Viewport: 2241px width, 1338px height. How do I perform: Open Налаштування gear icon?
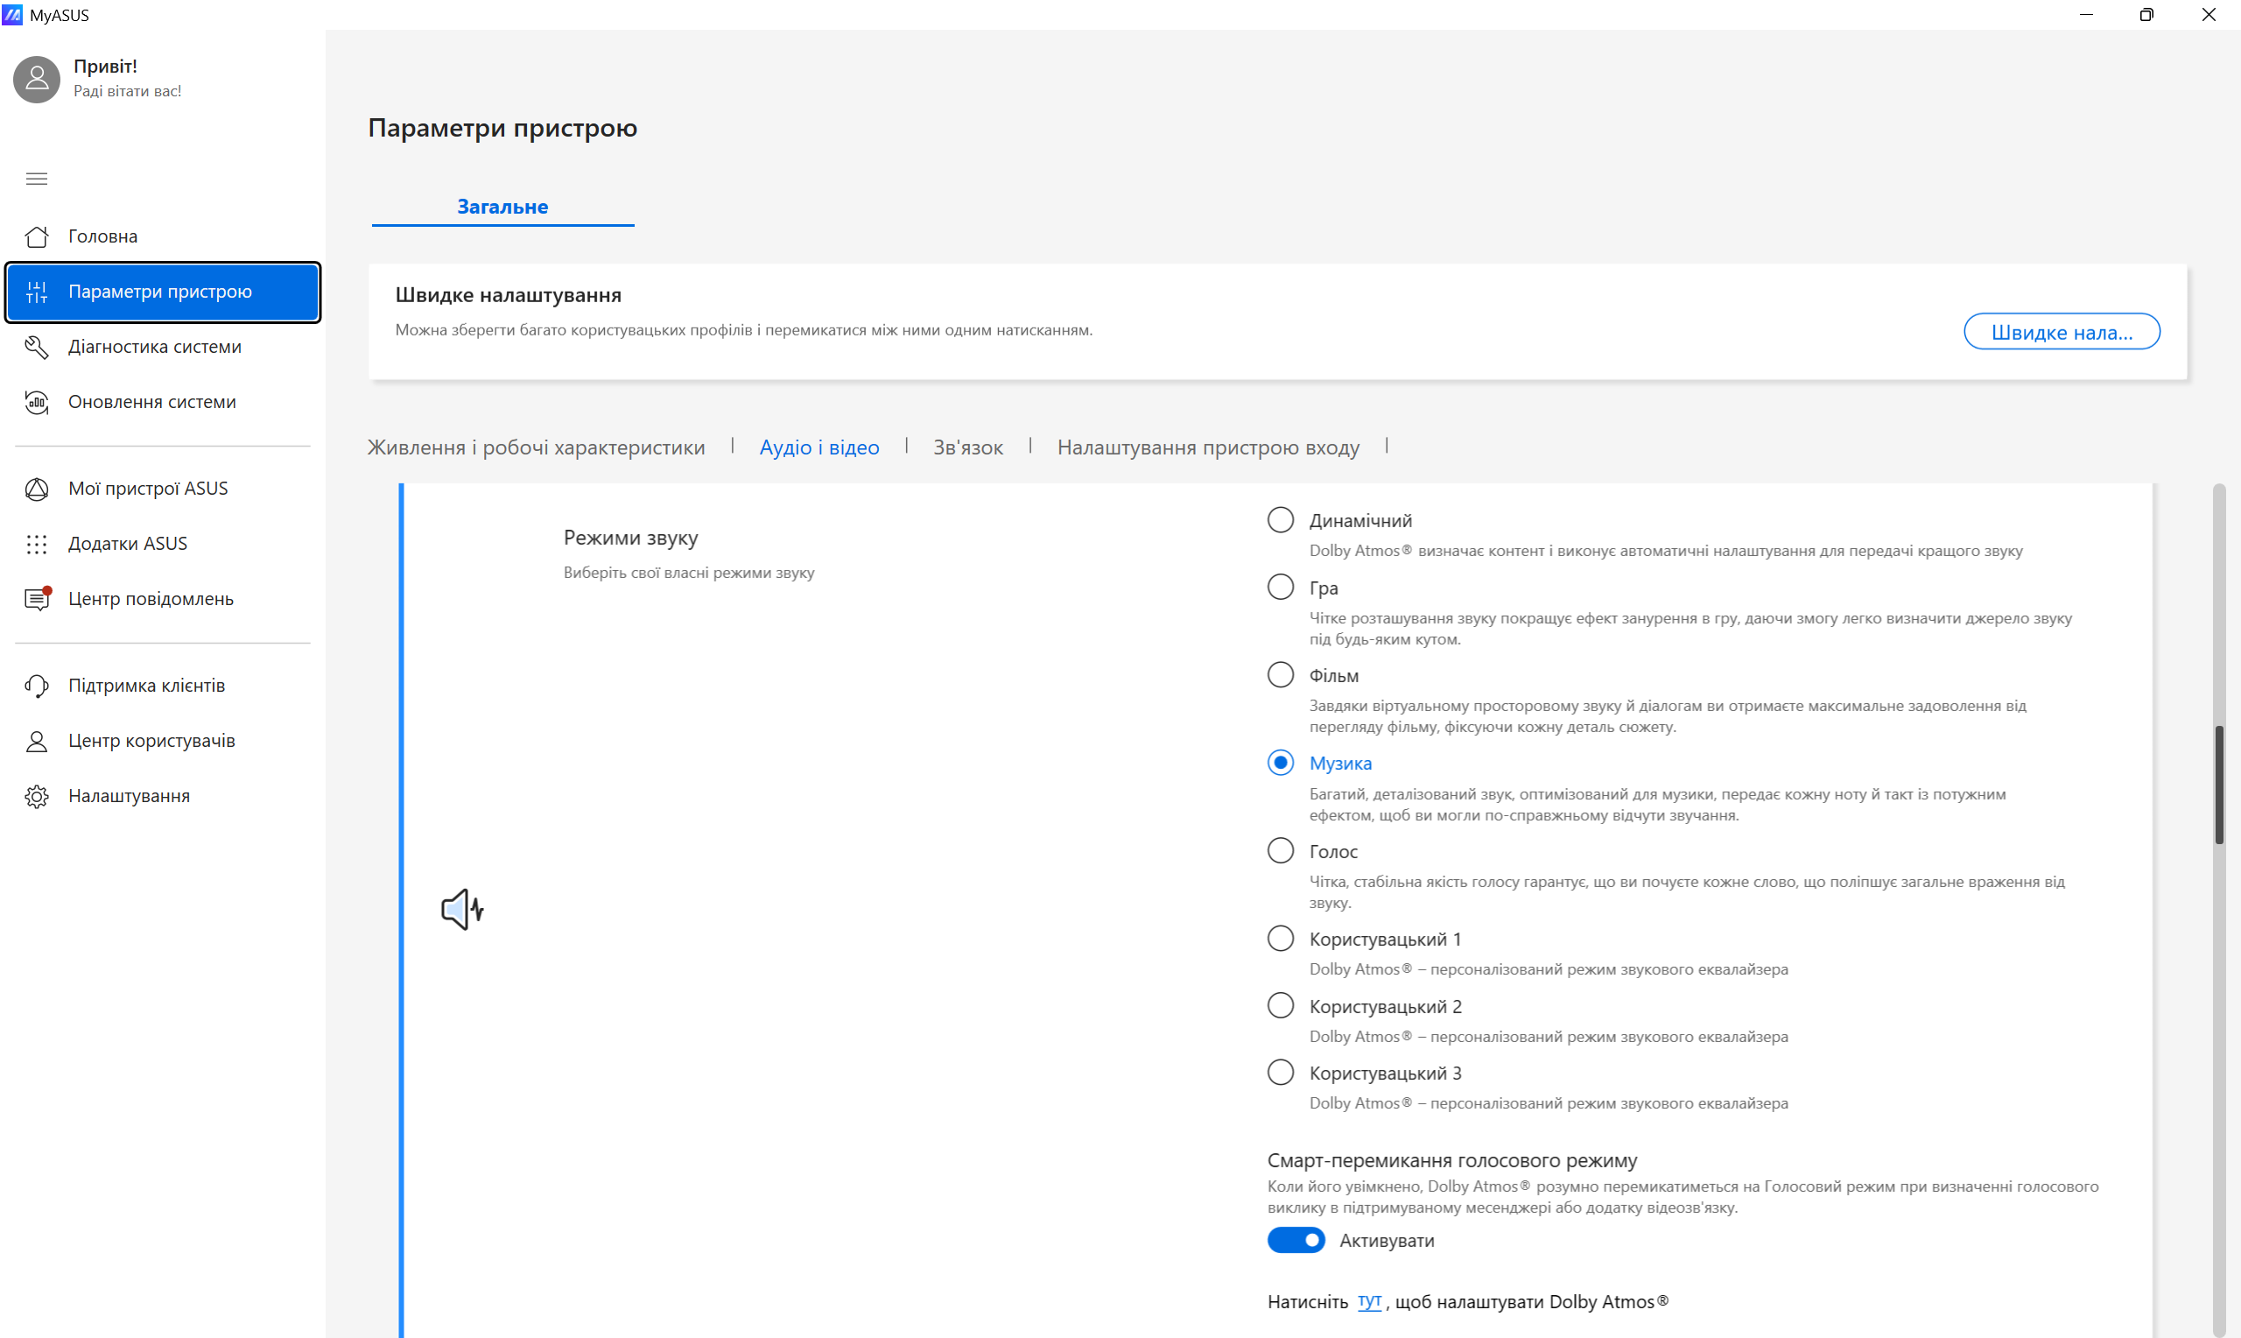tap(36, 796)
